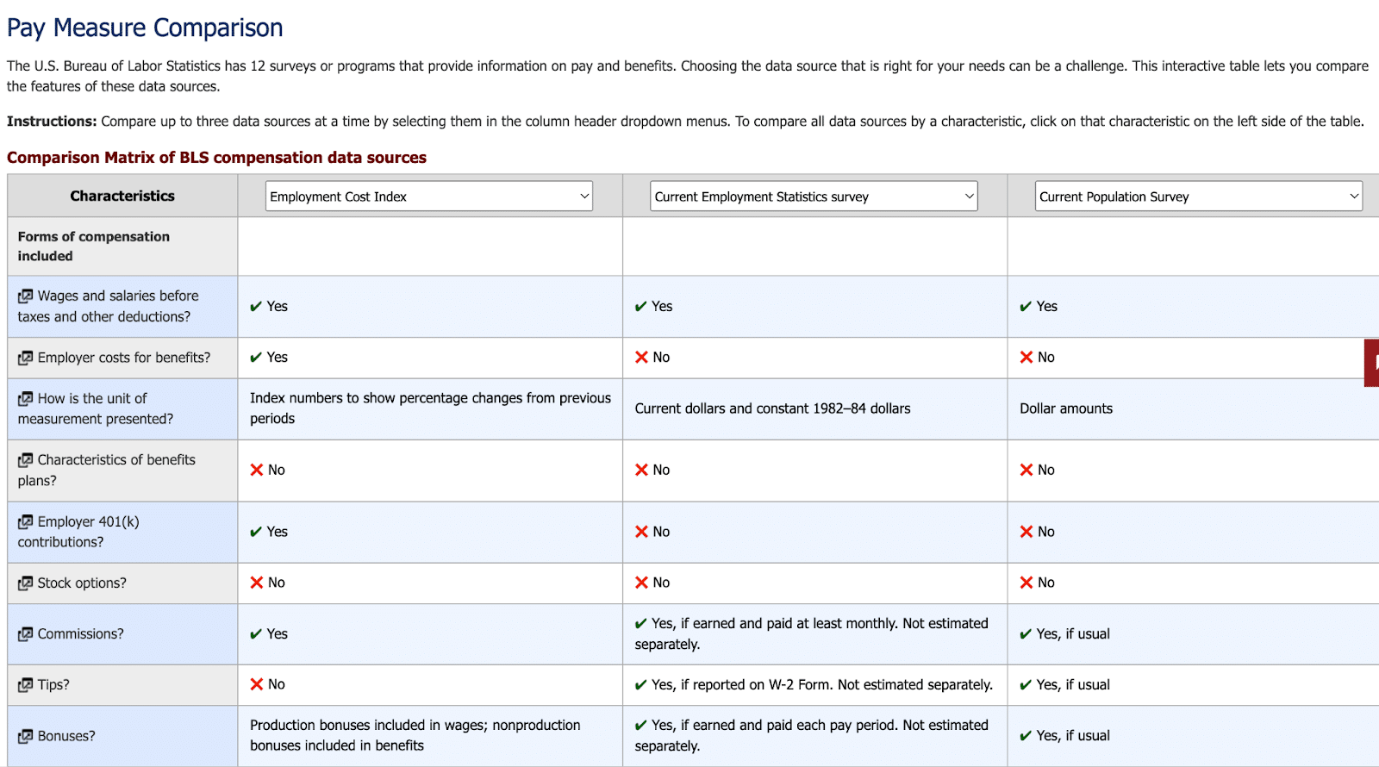Screen dimensions: 1379x767
Task: Click the Tips characteristic link
Action: coord(53,685)
